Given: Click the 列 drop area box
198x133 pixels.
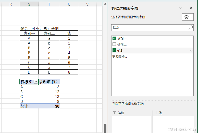Looking at the screenshot, I should (174, 125).
